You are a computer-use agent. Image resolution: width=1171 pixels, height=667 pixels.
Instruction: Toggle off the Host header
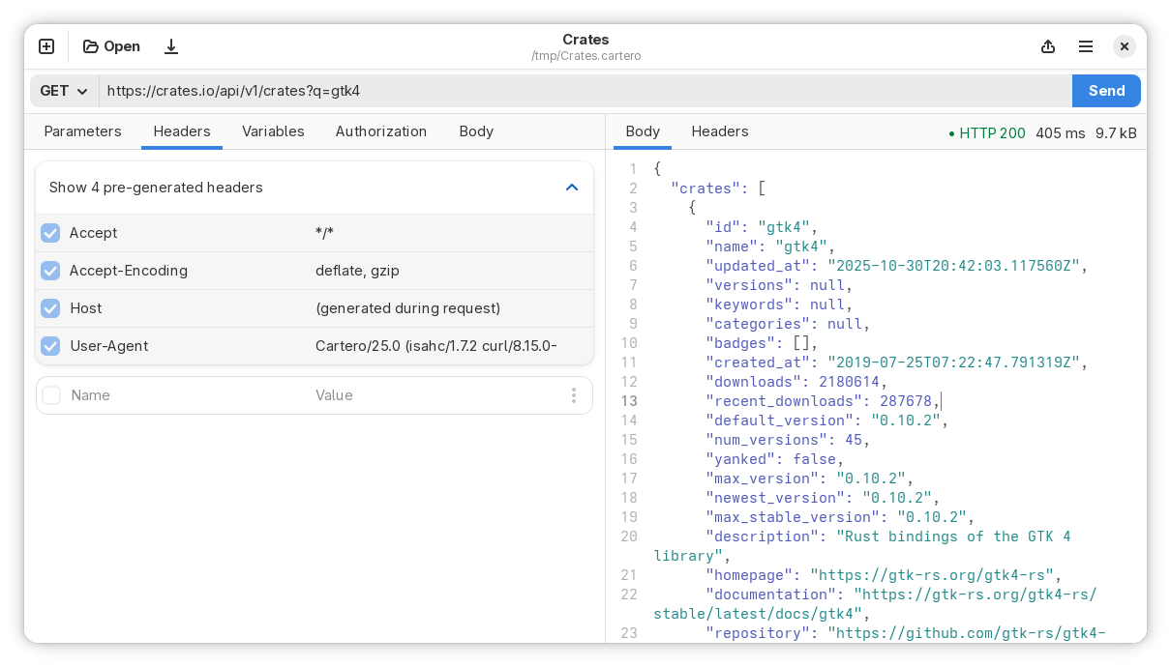50,308
